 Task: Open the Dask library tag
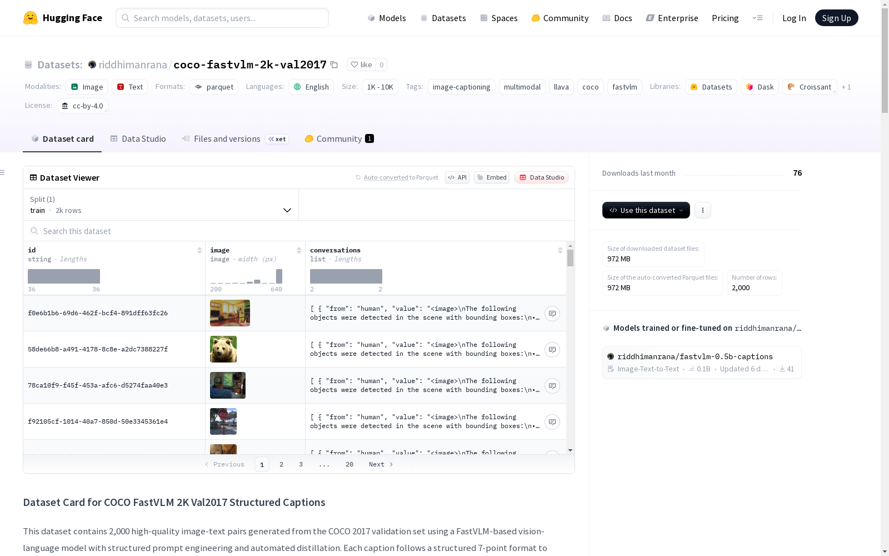pyautogui.click(x=760, y=87)
